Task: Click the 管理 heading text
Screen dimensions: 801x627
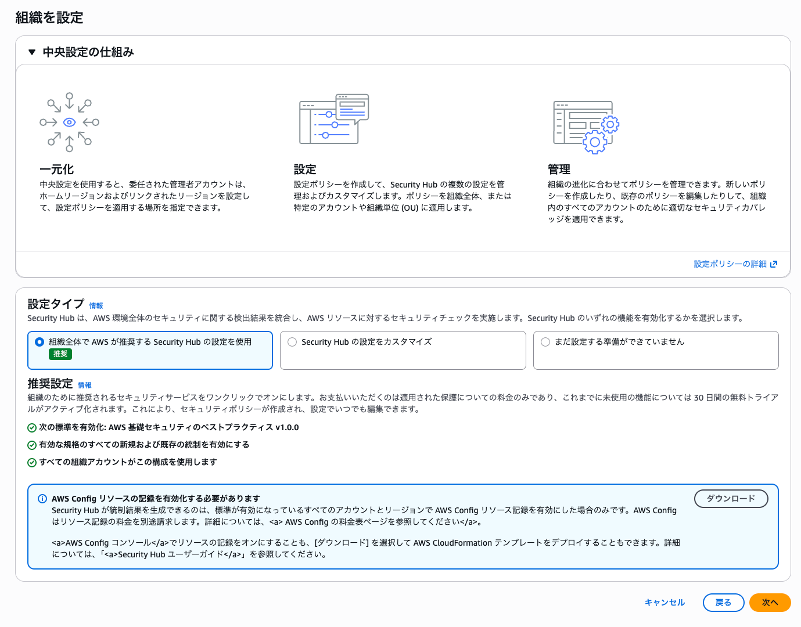Action: (559, 170)
